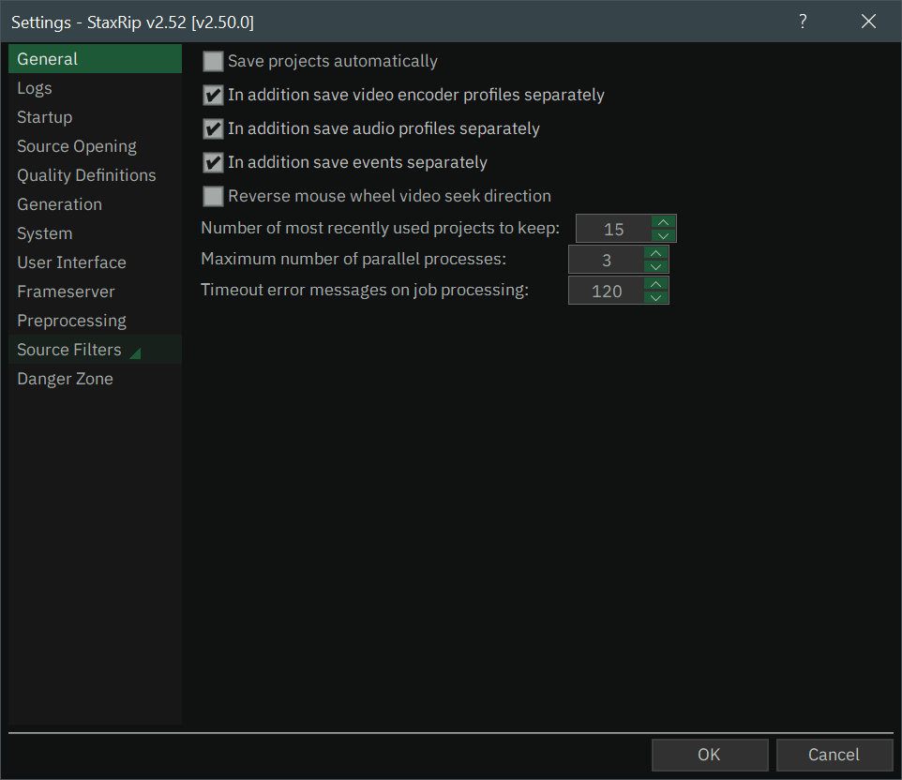Switch to Generation settings page
The image size is (902, 780).
[x=95, y=204]
